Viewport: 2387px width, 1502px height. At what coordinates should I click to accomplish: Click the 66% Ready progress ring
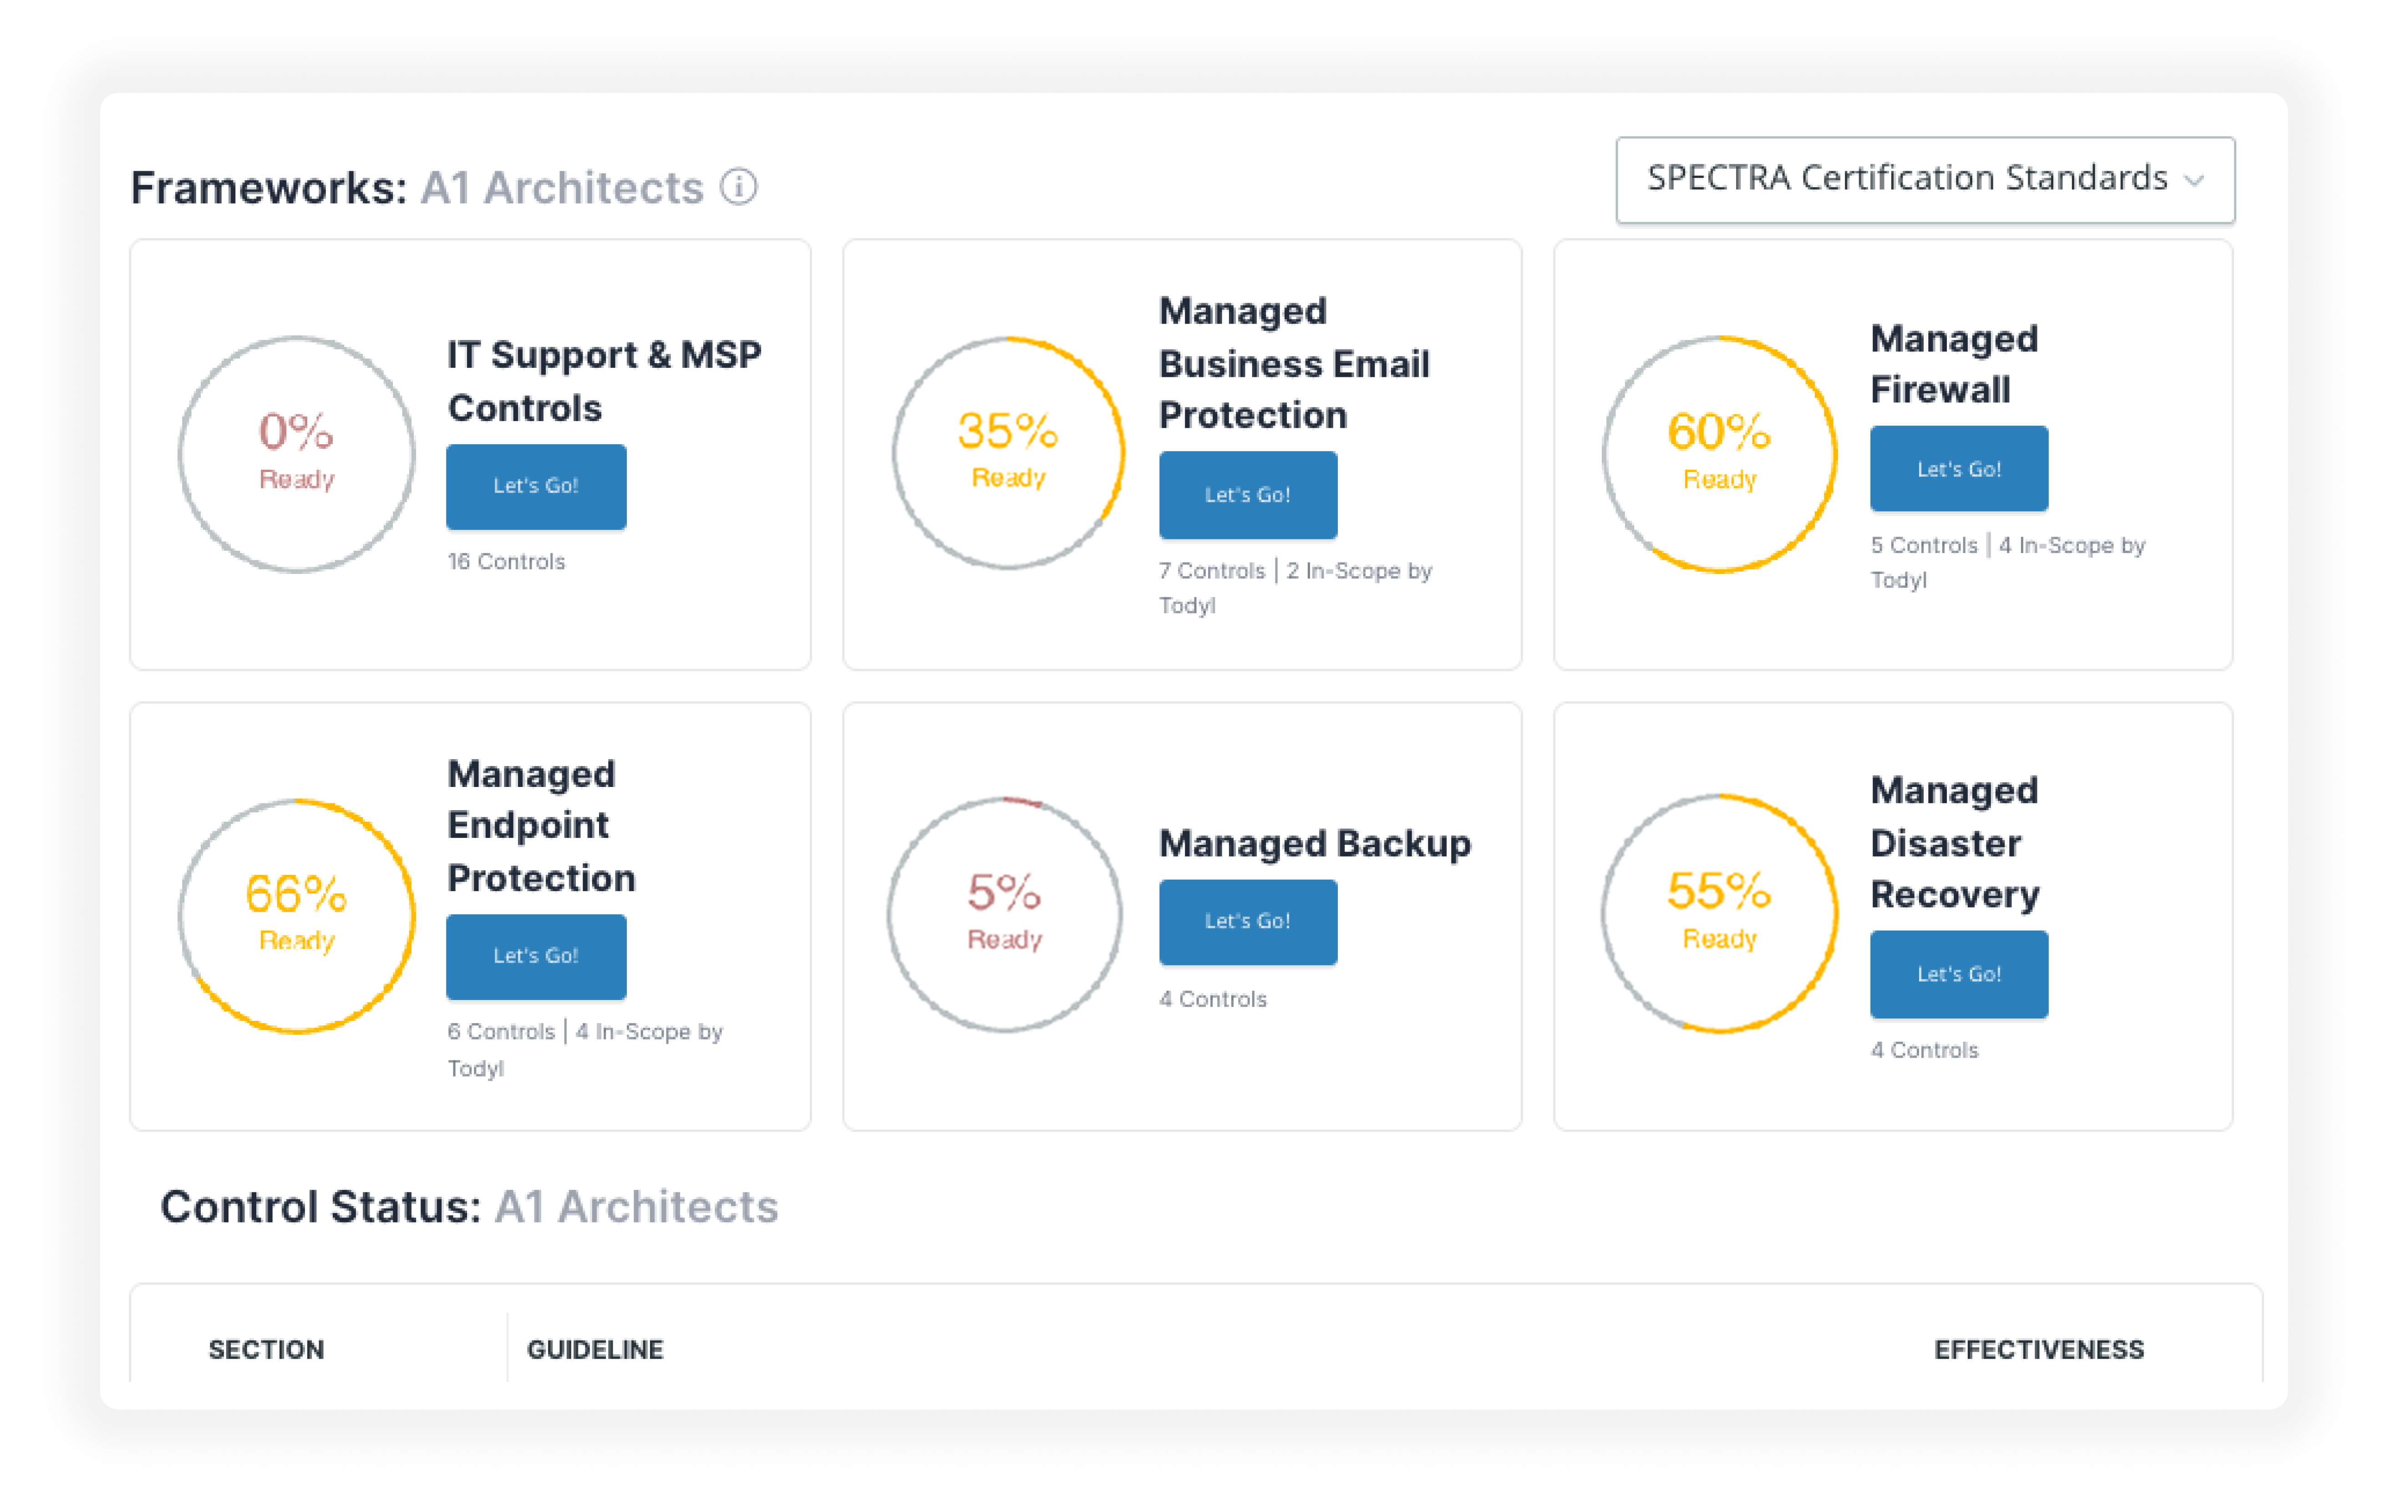[296, 916]
